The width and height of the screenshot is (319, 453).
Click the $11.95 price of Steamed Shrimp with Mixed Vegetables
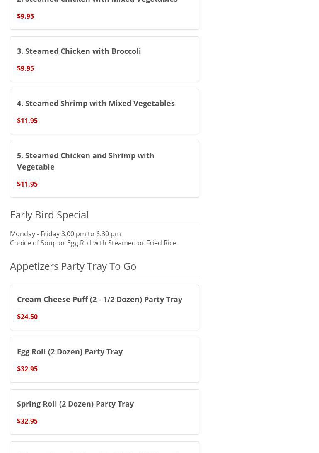pos(27,121)
